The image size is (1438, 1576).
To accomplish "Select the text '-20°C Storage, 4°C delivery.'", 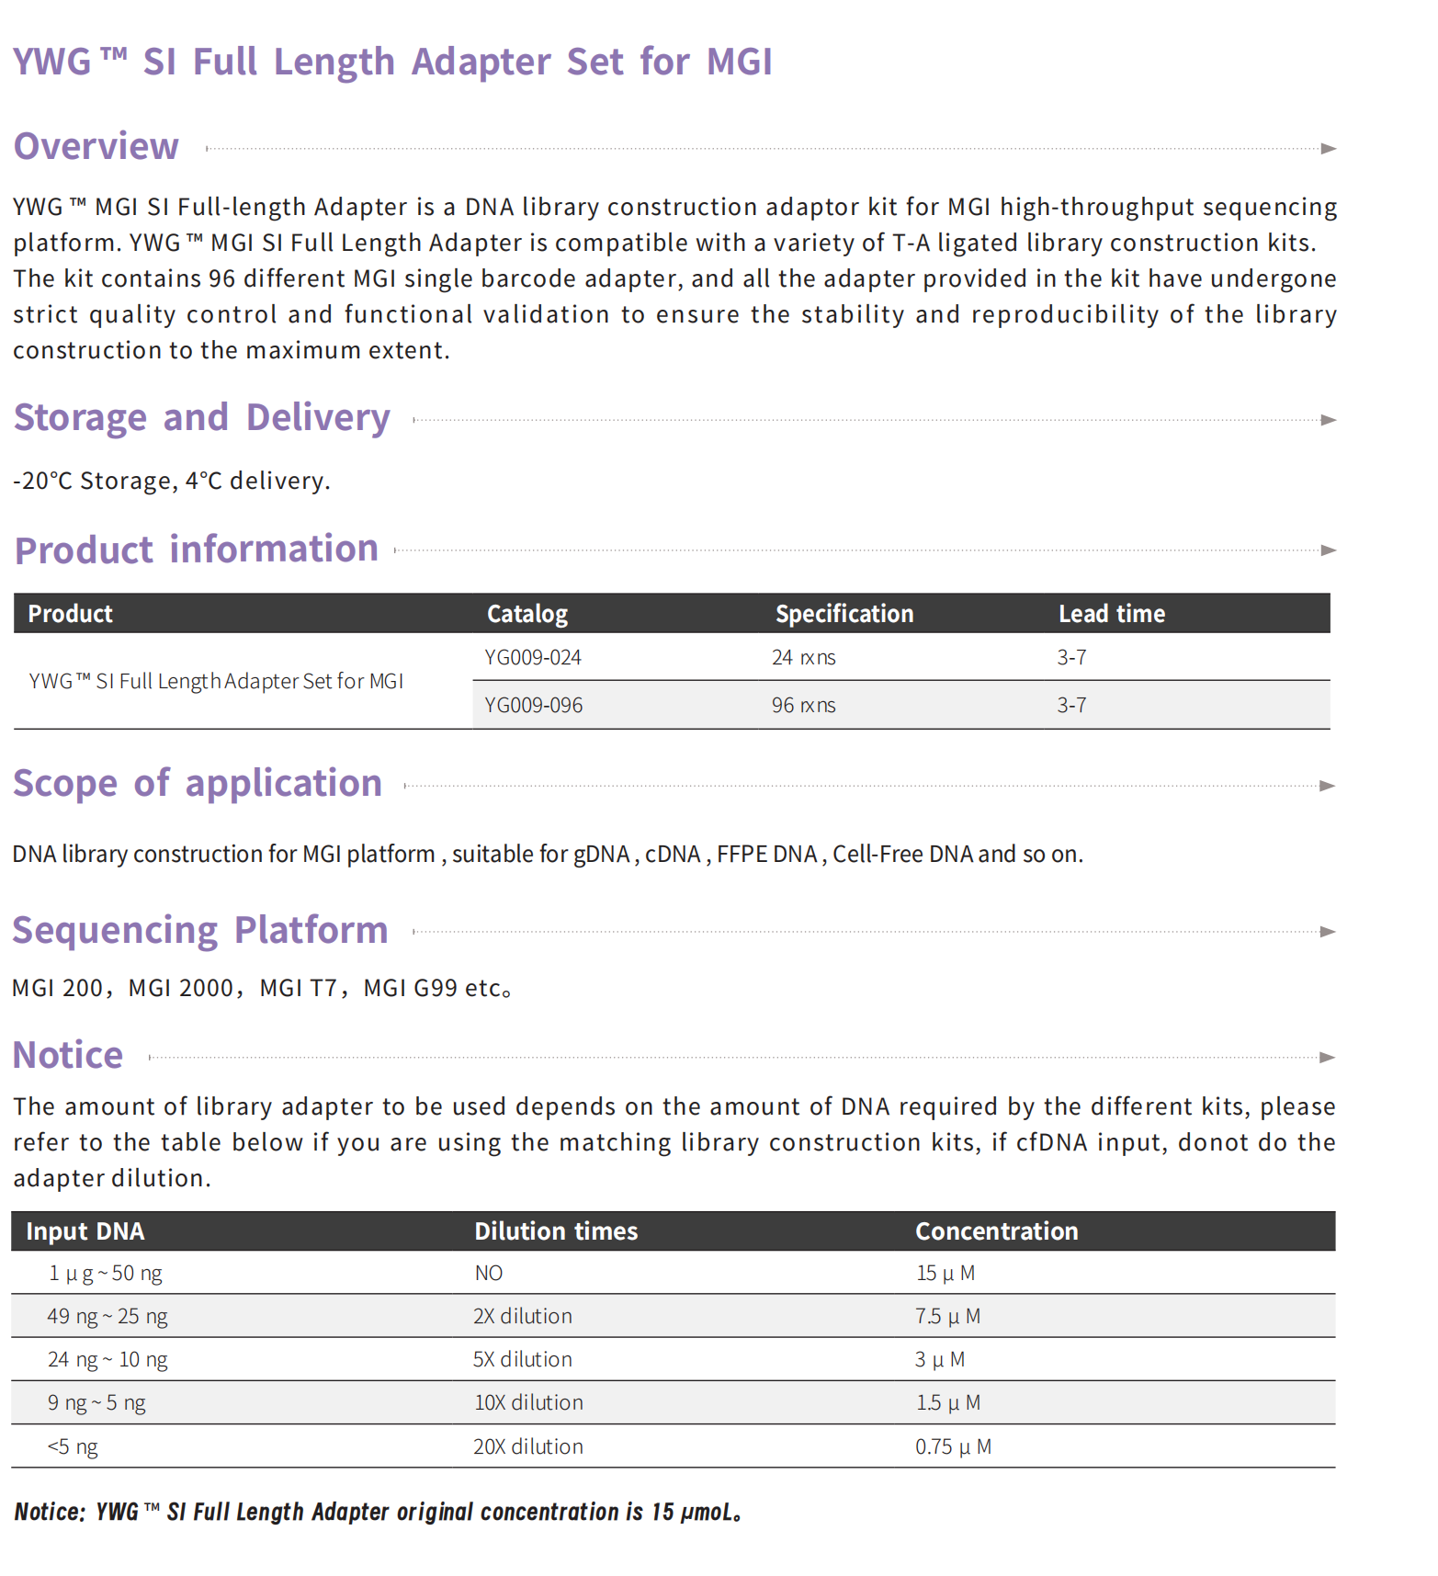I will click(172, 481).
